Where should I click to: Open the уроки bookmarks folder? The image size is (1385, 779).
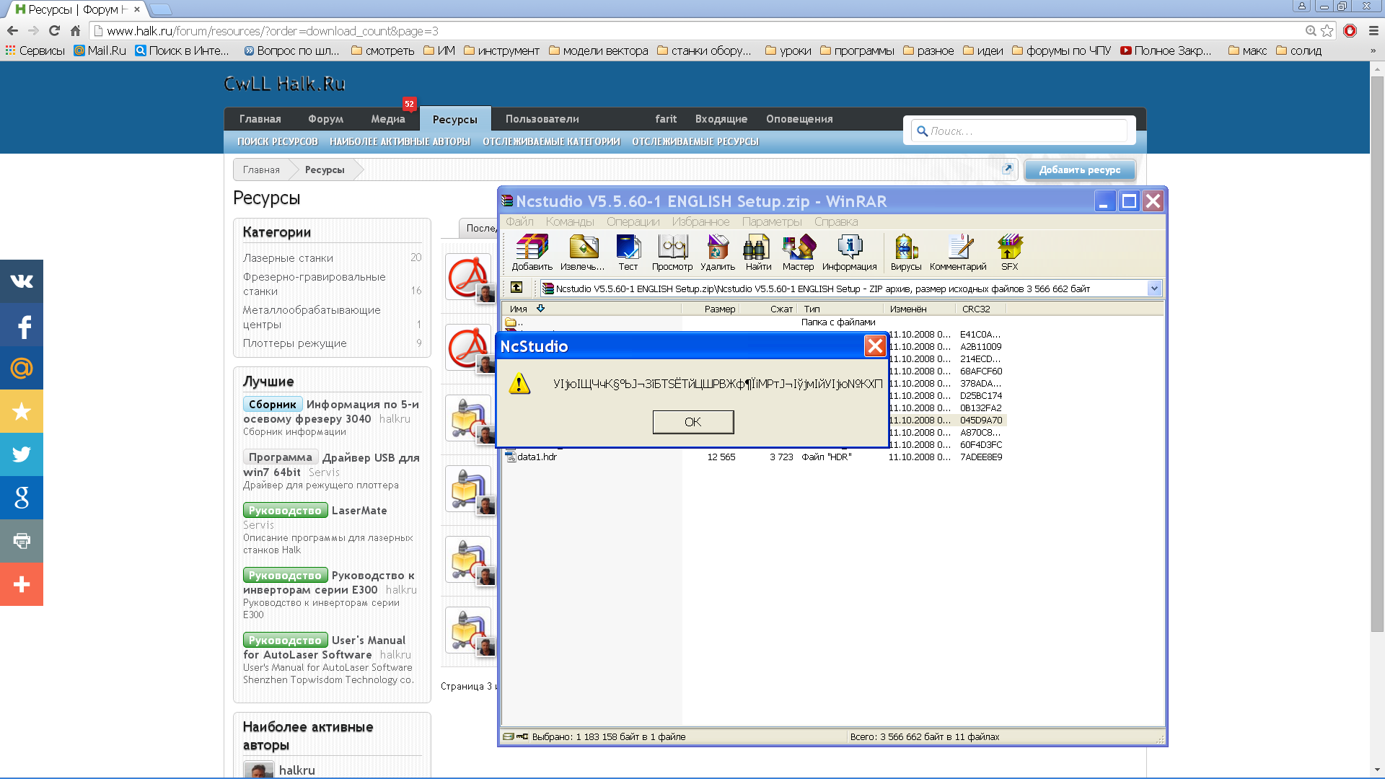click(x=788, y=50)
